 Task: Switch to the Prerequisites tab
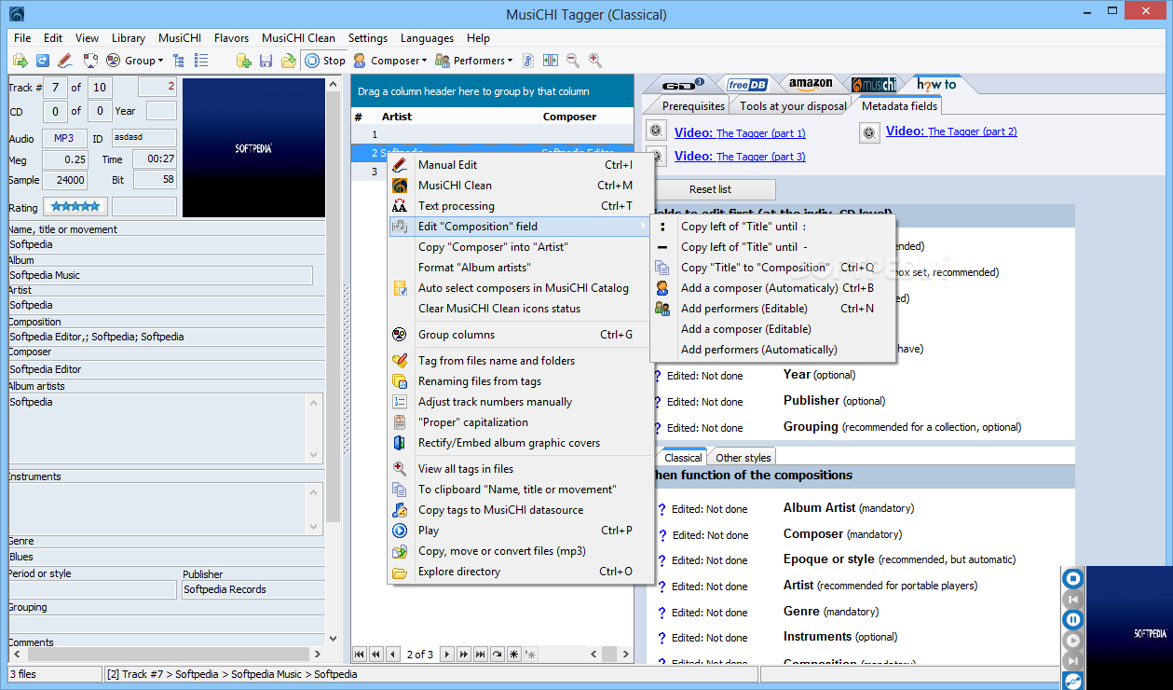[x=693, y=106]
